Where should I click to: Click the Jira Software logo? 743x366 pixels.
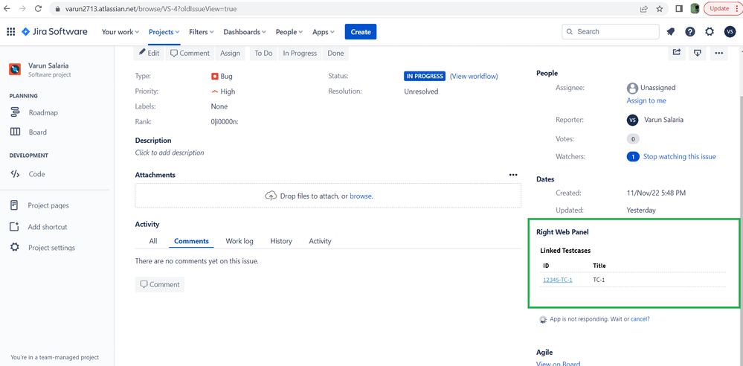pyautogui.click(x=54, y=32)
